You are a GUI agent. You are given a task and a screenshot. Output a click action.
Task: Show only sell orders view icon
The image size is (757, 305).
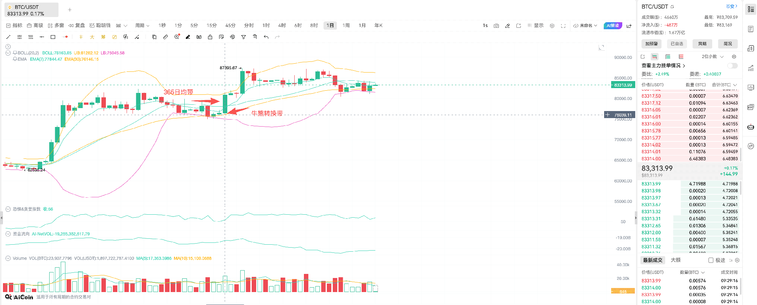pyautogui.click(x=681, y=57)
